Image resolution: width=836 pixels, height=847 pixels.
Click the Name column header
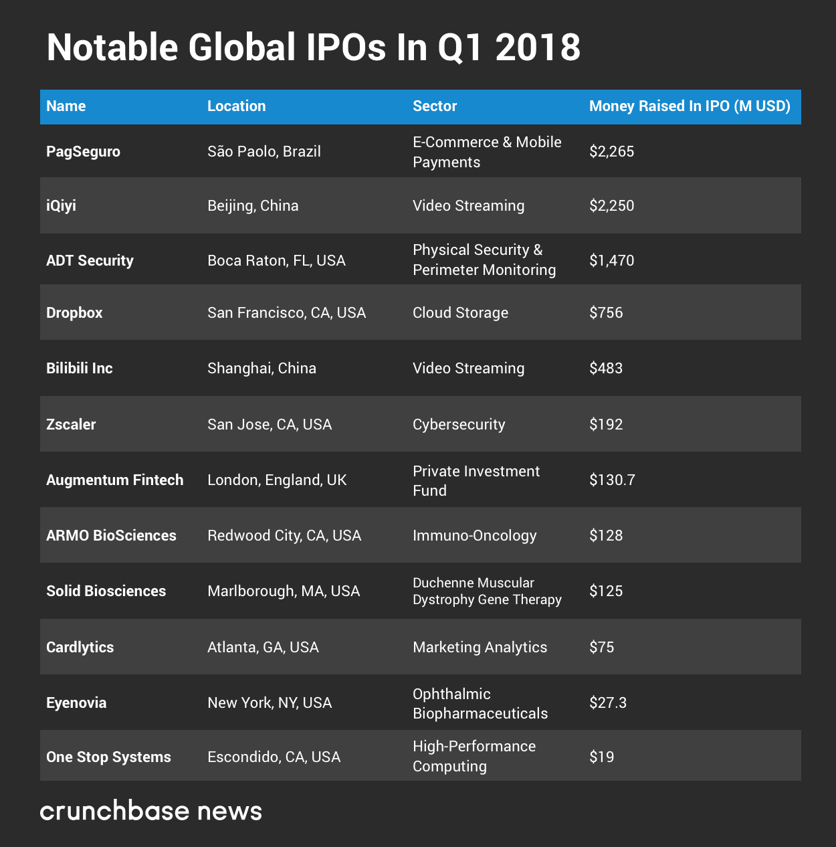click(66, 106)
